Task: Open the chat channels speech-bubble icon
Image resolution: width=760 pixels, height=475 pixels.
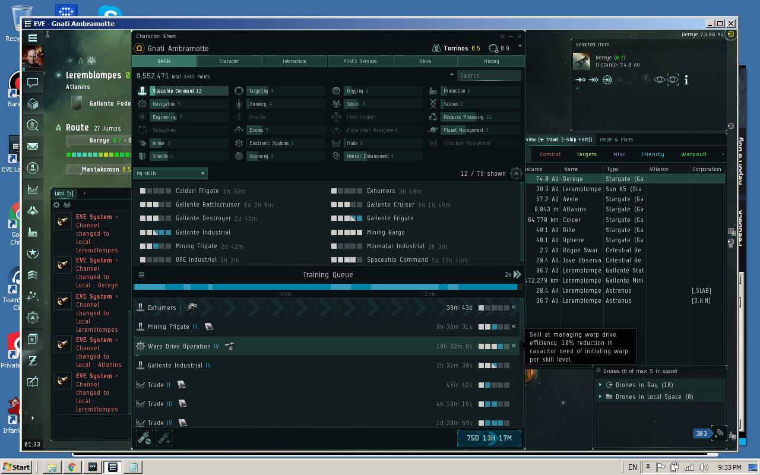Action: click(33, 83)
